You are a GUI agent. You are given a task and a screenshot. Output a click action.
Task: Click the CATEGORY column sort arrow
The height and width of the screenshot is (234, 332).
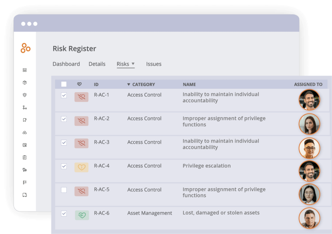[128, 85]
